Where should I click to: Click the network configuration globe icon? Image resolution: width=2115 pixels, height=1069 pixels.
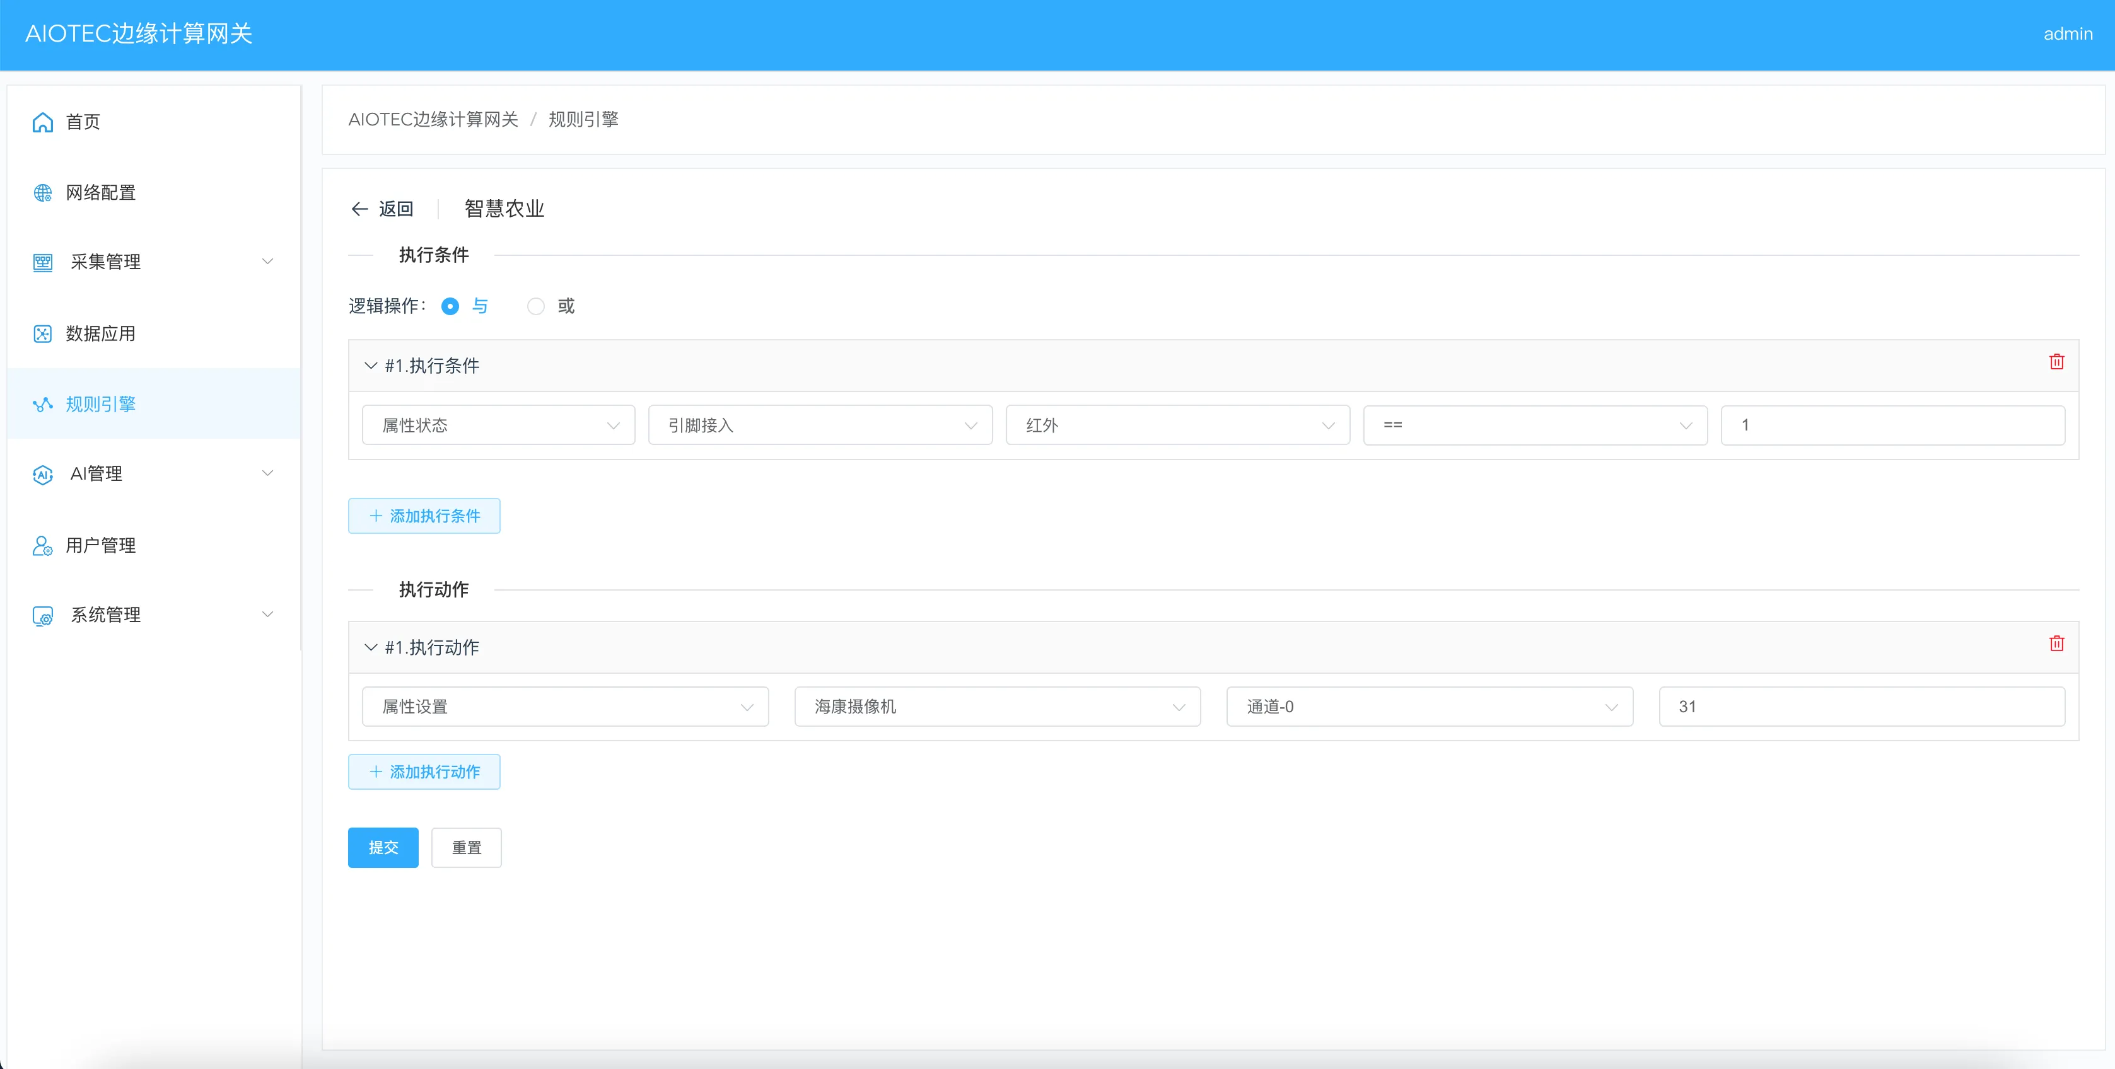click(43, 193)
